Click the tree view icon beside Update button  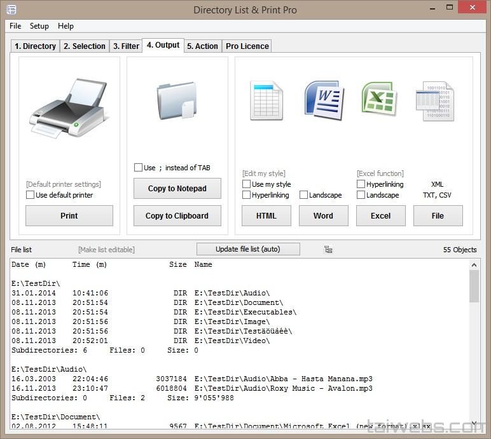328,250
